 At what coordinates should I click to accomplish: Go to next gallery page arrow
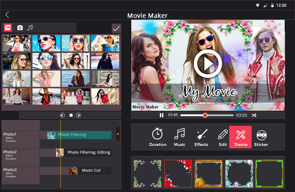(78, 115)
